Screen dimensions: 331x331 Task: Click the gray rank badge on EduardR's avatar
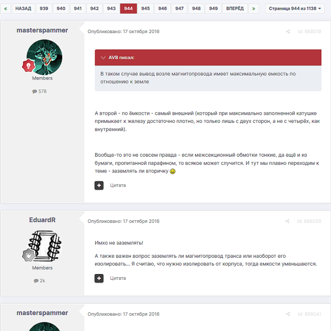click(28, 255)
